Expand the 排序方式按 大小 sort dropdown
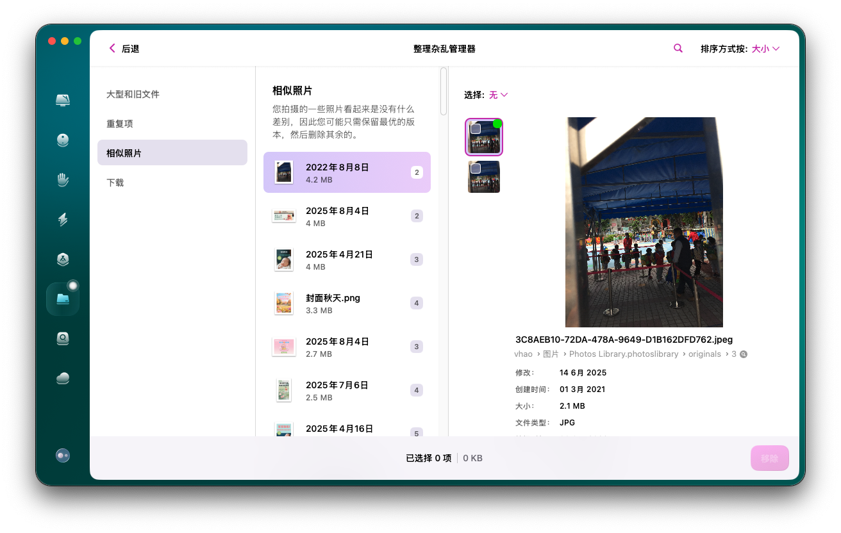The image size is (841, 533). point(765,49)
